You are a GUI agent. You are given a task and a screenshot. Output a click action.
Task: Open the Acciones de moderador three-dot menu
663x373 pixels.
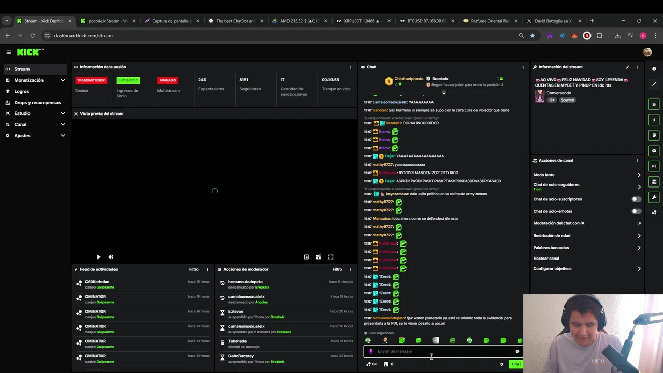[x=351, y=269]
